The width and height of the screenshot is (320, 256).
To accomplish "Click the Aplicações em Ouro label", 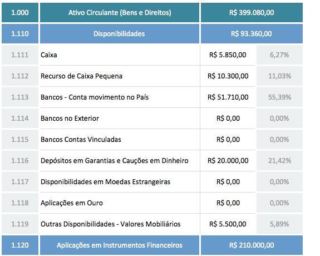I will click(x=72, y=203).
